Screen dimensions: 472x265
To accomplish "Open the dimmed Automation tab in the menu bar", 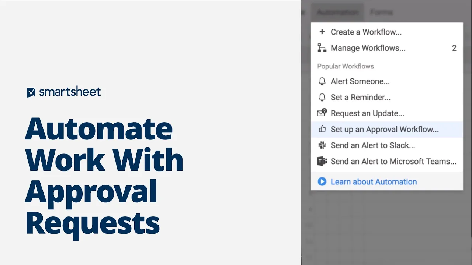I will pos(337,12).
